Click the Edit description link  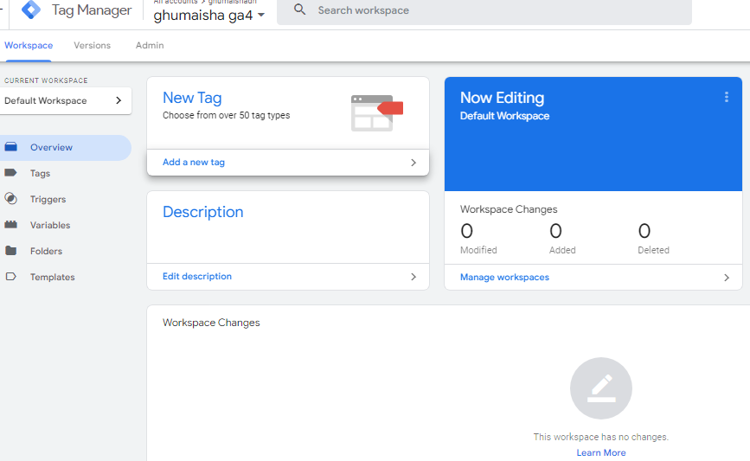pyautogui.click(x=197, y=277)
